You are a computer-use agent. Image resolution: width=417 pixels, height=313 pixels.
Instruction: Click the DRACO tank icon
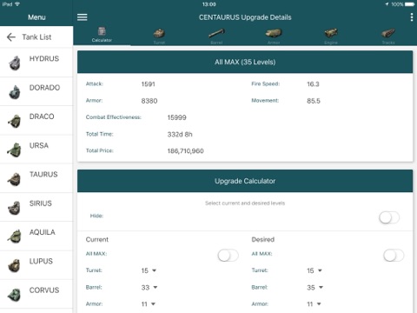[15, 121]
